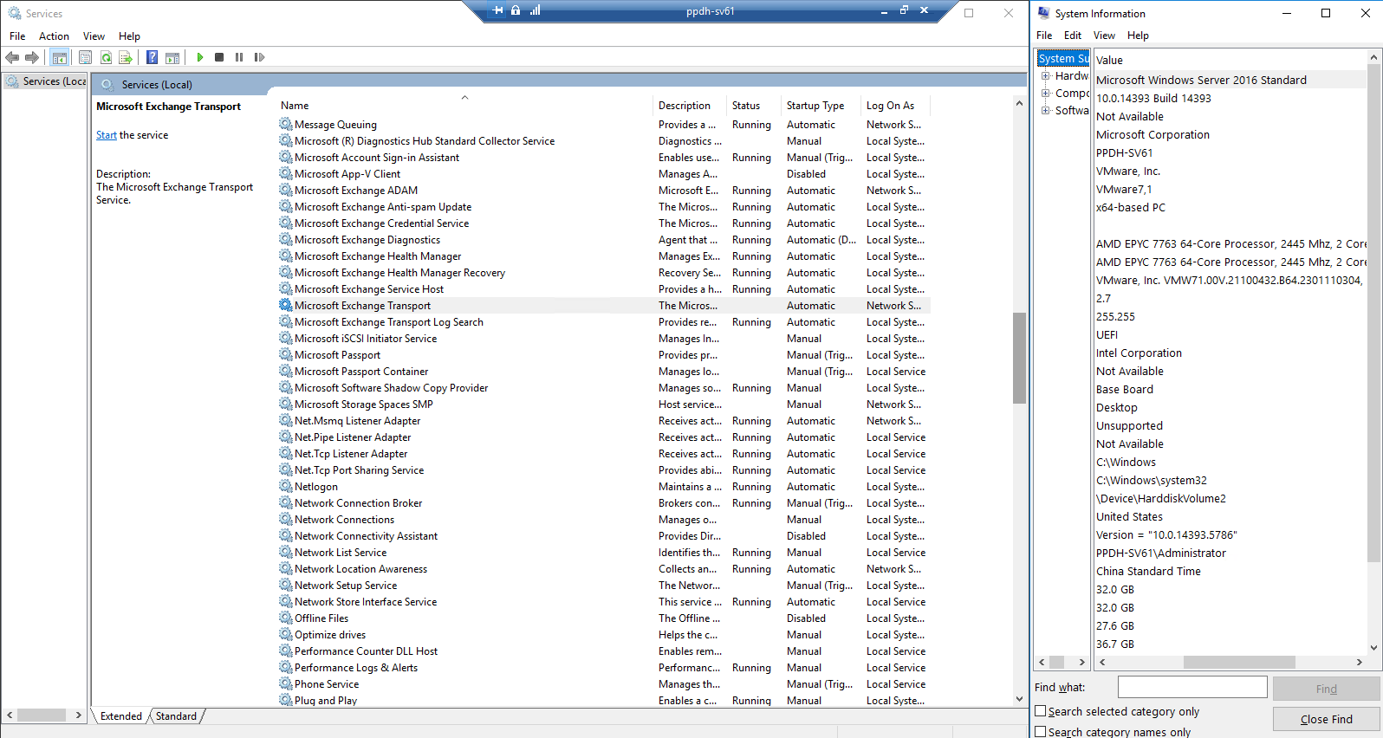The height and width of the screenshot is (738, 1383).
Task: Select Services (Local) in console tree
Action: 46,81
